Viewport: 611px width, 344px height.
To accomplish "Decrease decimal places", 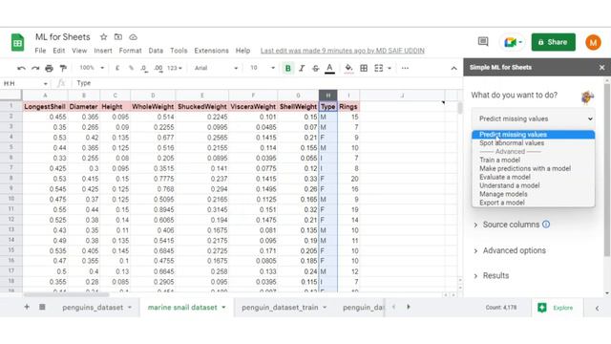I will click(144, 68).
